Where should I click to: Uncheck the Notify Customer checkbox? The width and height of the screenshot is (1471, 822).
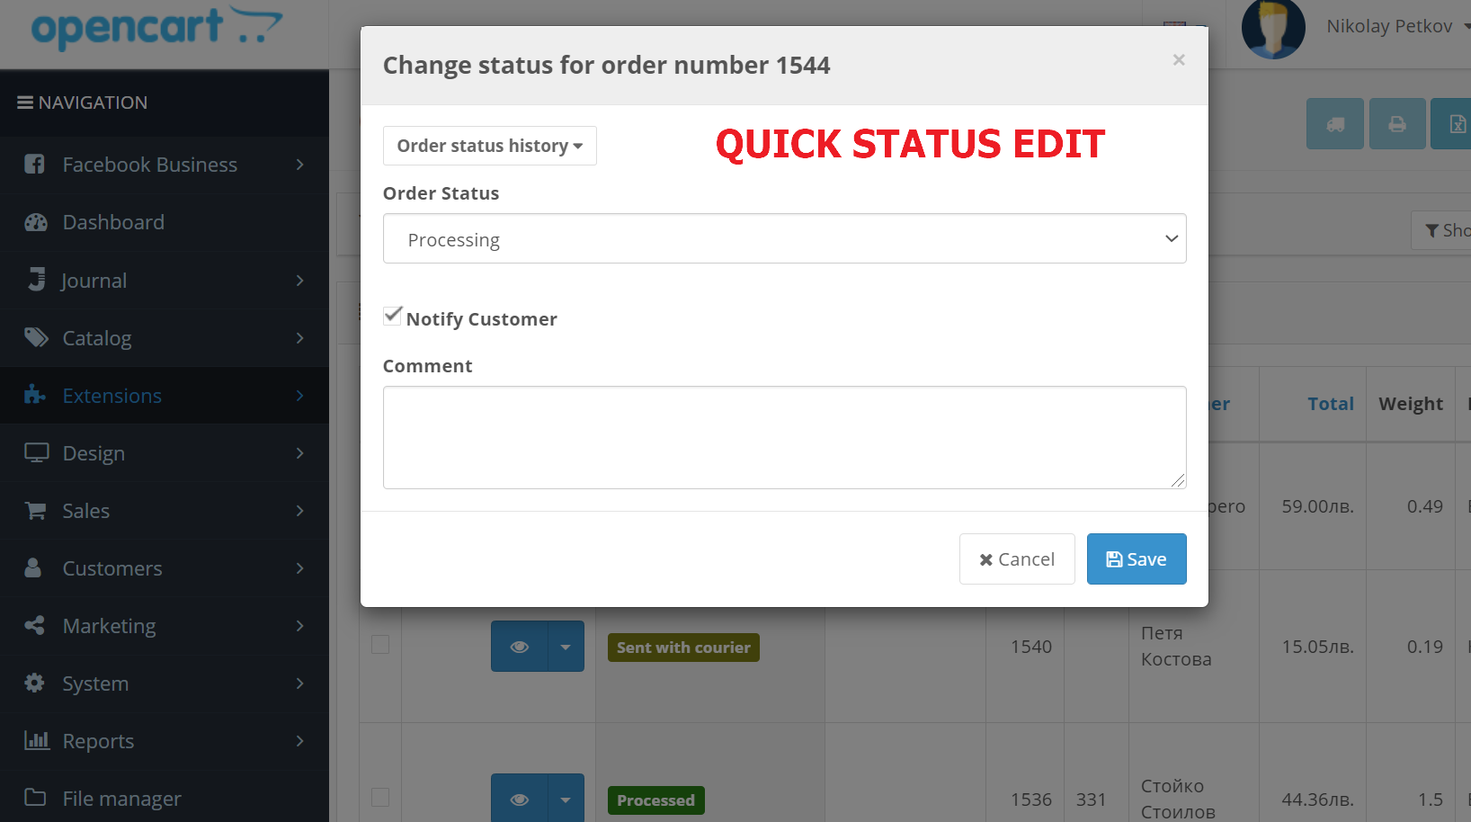tap(393, 316)
